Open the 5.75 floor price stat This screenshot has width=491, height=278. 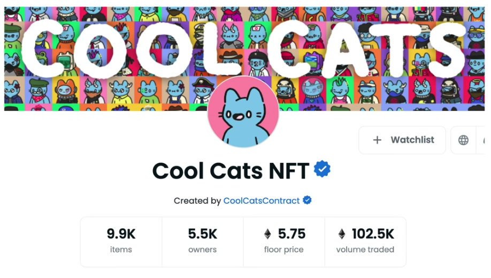tap(284, 241)
